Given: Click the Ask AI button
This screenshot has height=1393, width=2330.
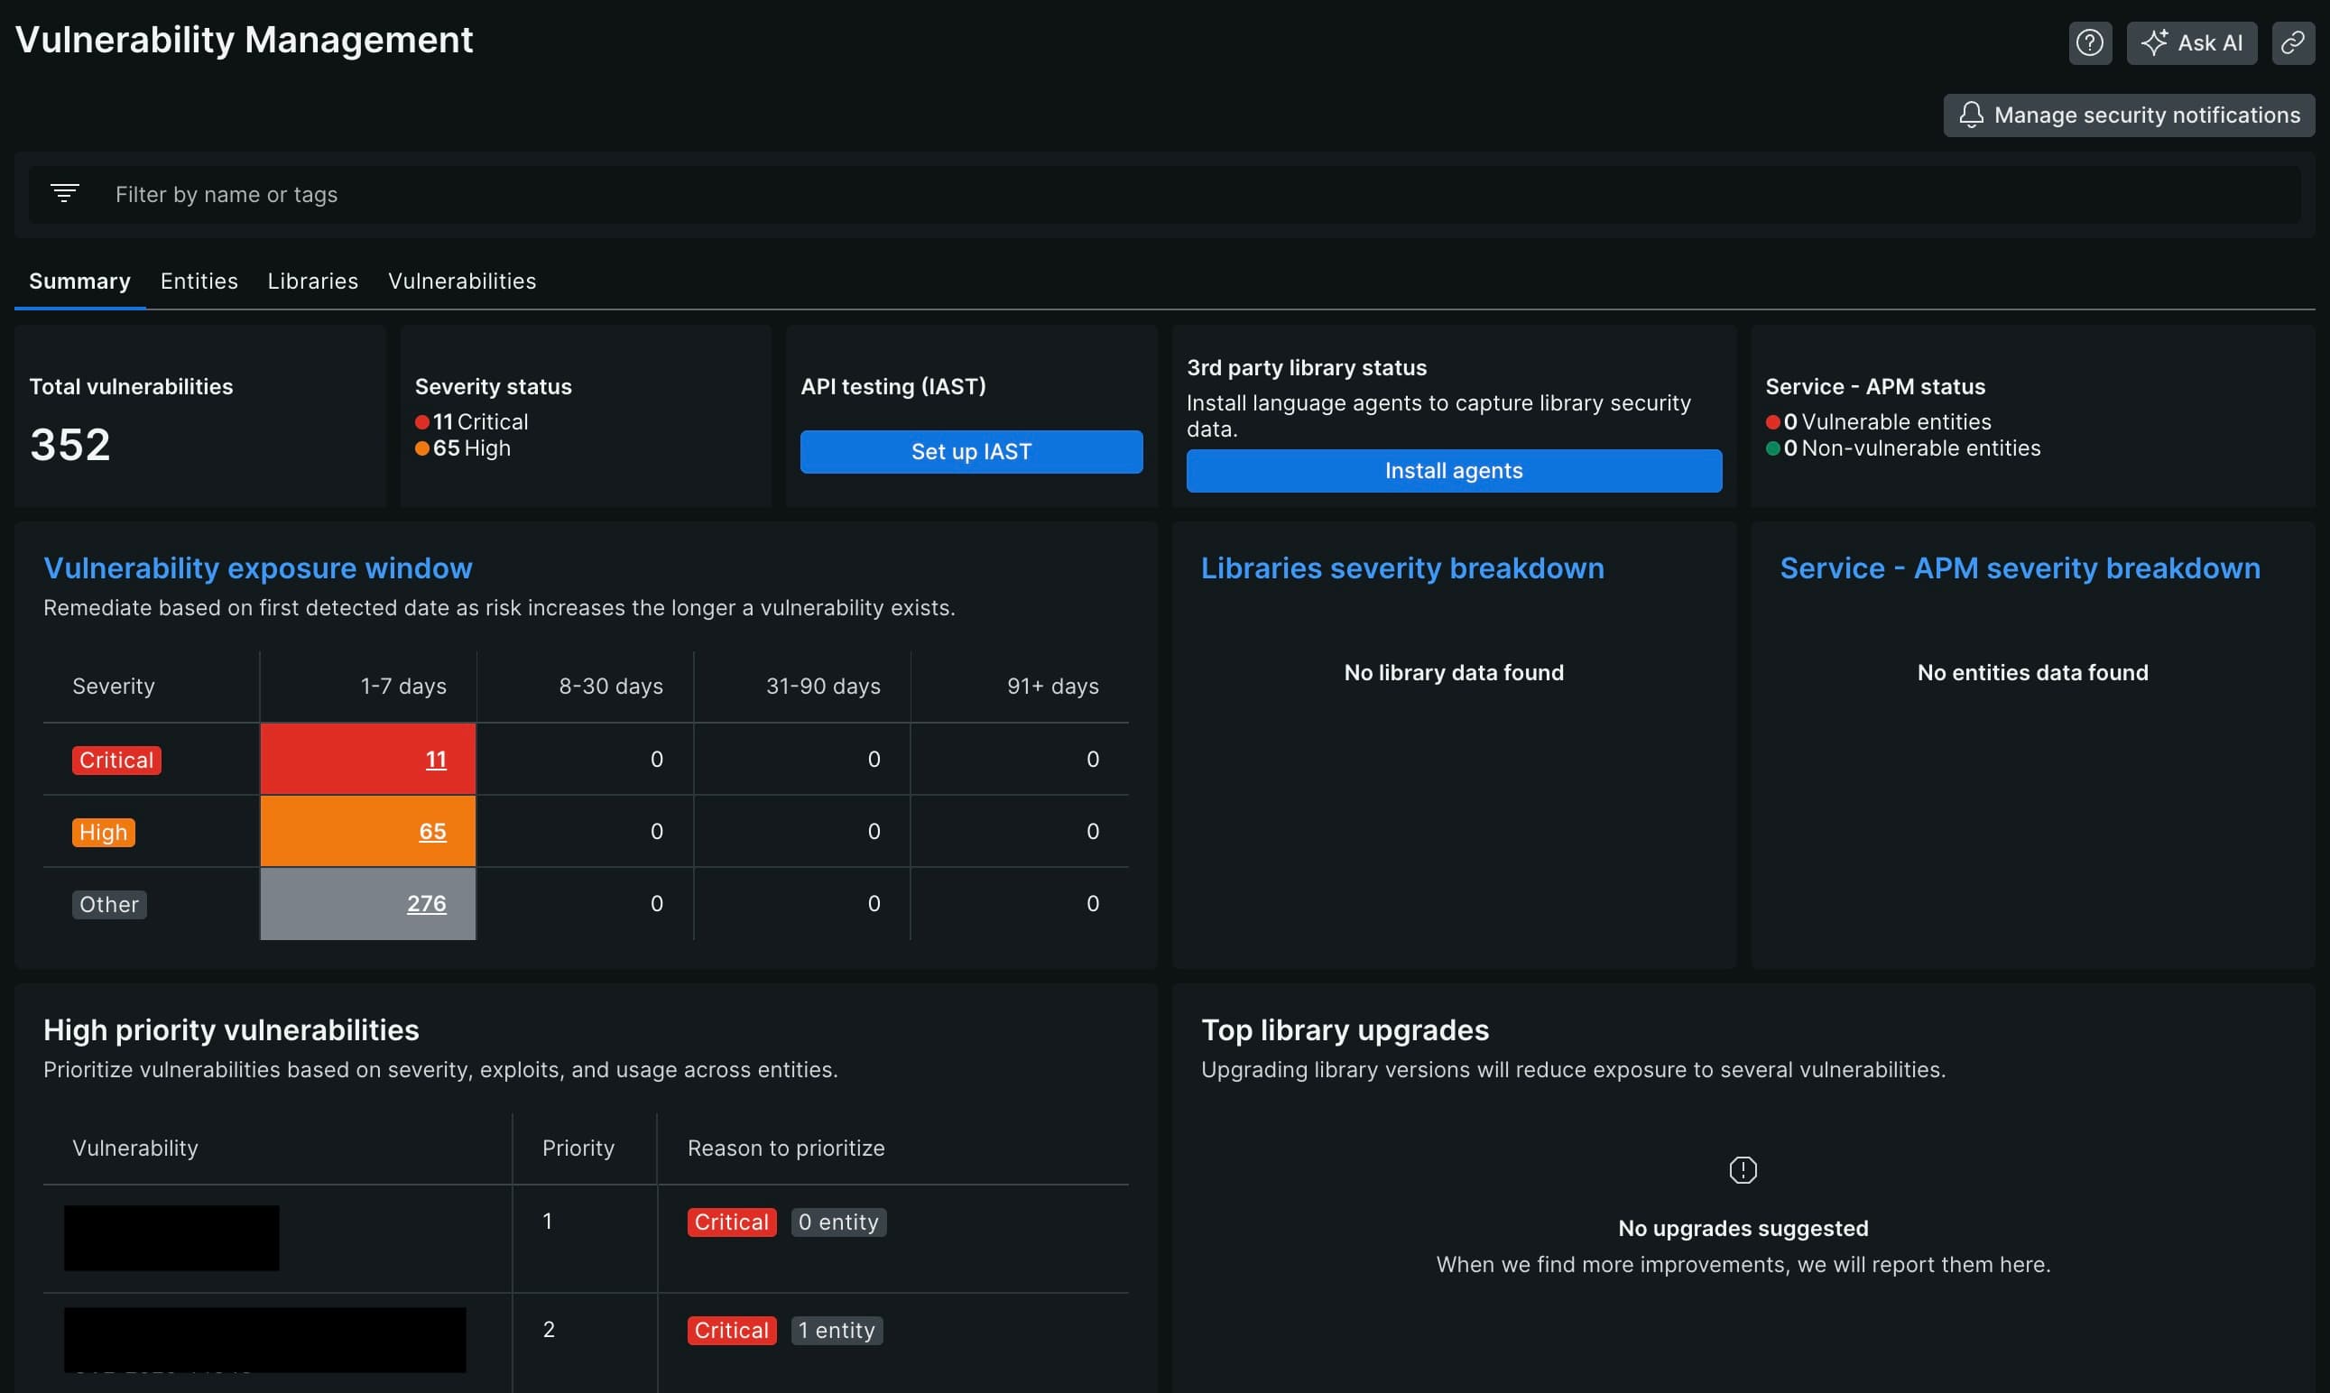Looking at the screenshot, I should (2191, 42).
